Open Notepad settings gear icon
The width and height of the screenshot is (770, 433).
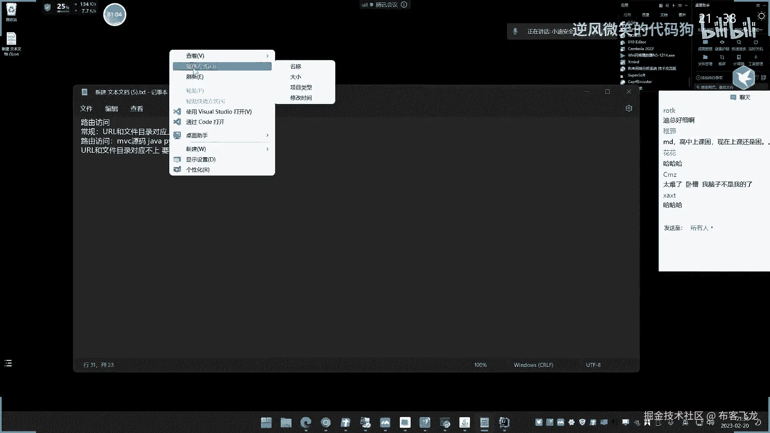[629, 108]
